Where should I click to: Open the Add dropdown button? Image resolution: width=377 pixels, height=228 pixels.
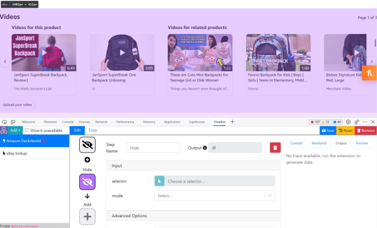click(x=15, y=130)
